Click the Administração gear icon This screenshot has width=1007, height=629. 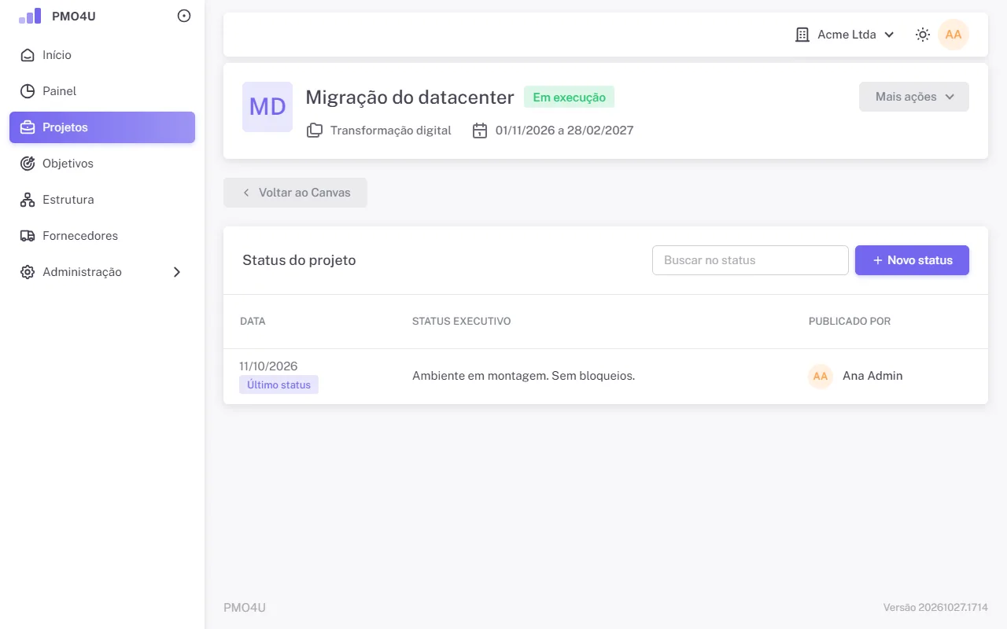pos(28,272)
